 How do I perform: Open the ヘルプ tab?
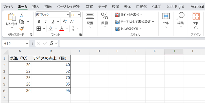pyautogui.click(x=156, y=7)
